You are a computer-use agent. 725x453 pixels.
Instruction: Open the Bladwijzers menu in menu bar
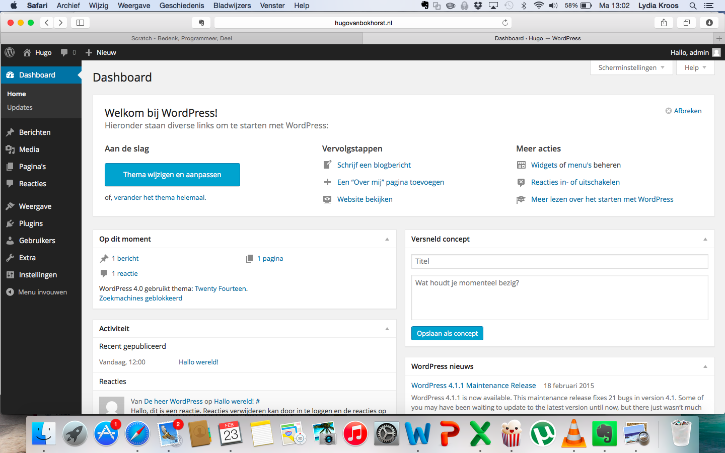click(232, 6)
